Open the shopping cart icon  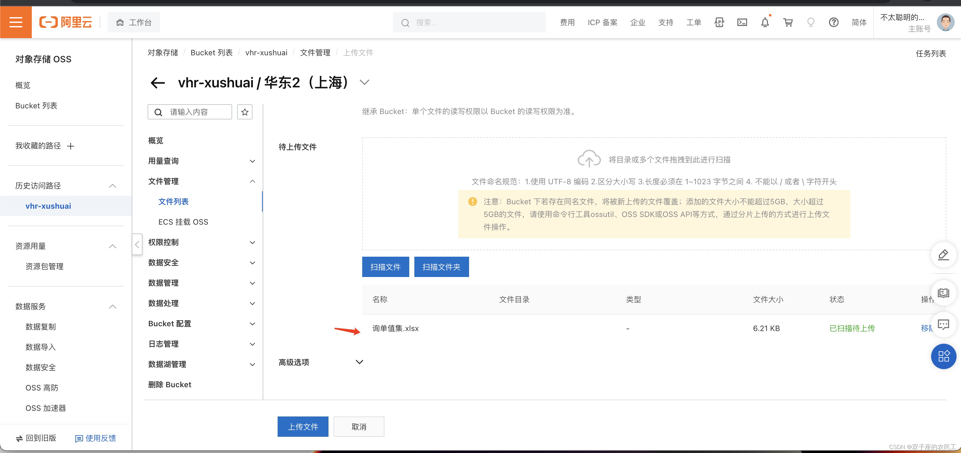(x=788, y=22)
